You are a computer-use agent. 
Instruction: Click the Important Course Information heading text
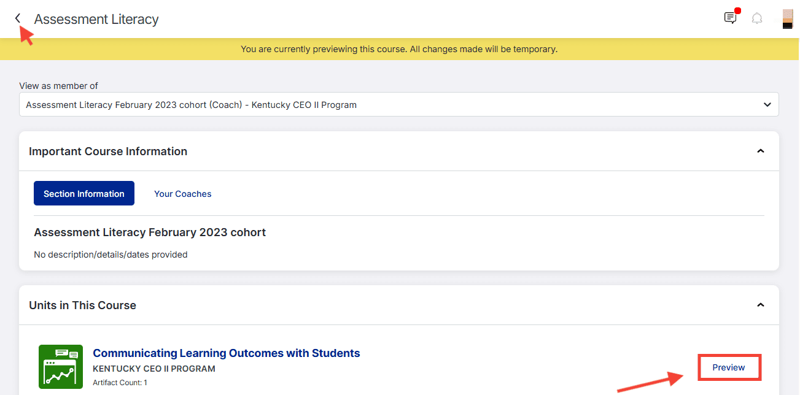coord(108,151)
